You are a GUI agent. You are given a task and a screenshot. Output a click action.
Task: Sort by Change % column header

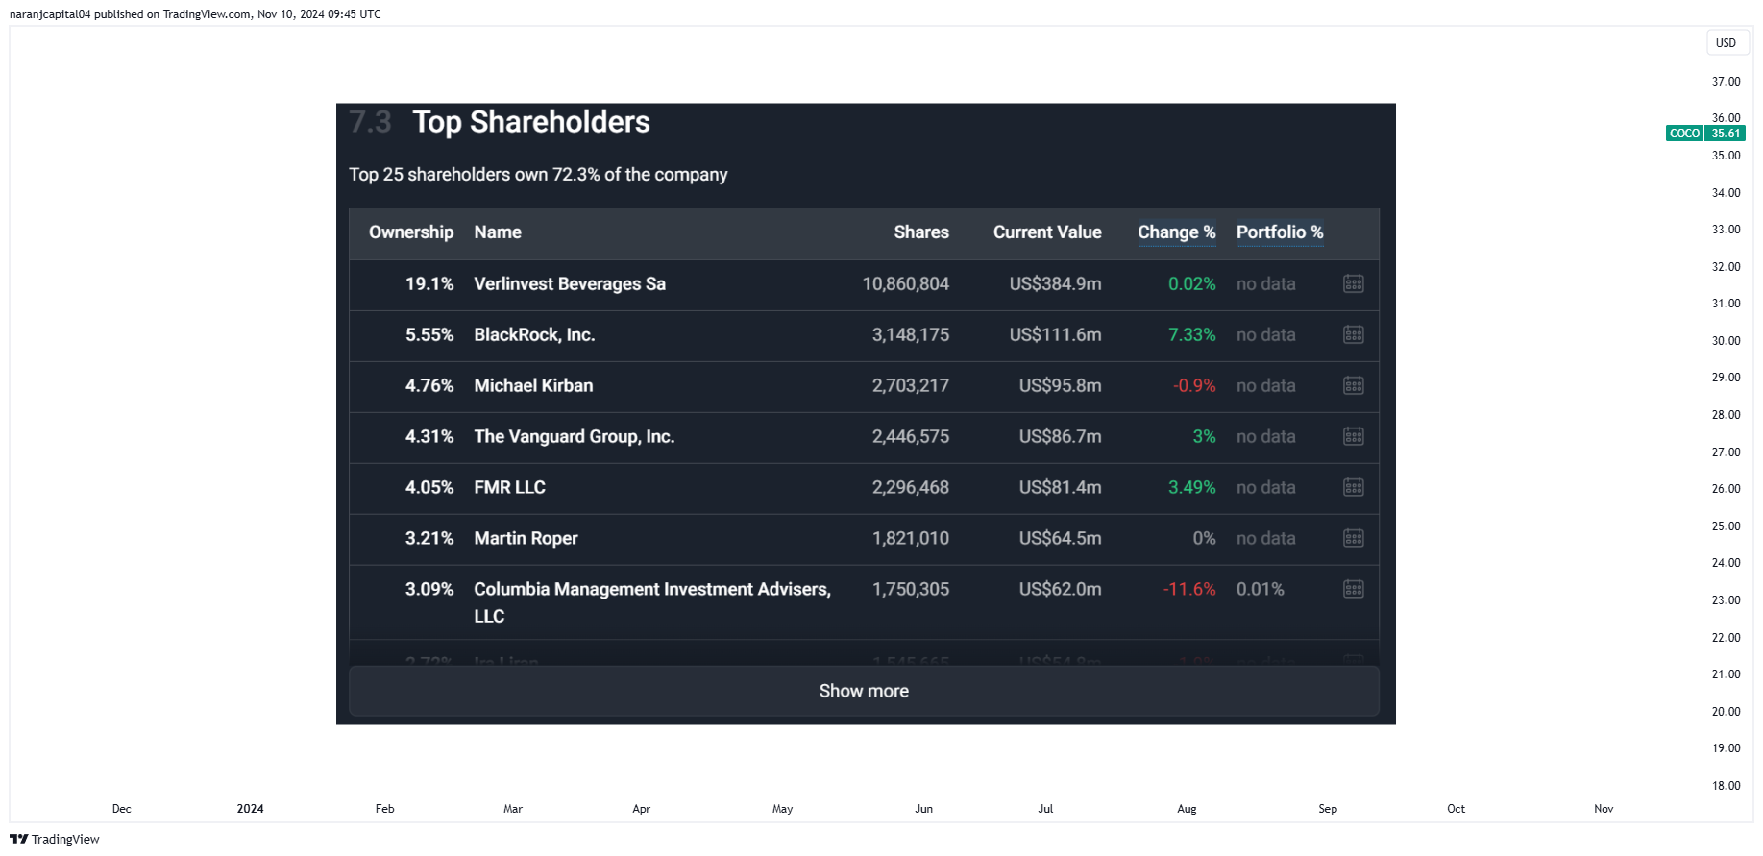click(1176, 232)
